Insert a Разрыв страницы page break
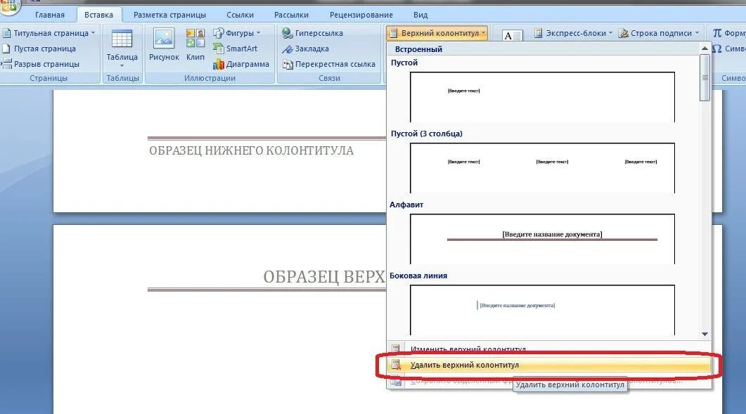The image size is (746, 414). [41, 64]
